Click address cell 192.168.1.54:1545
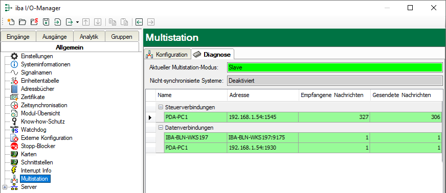The height and width of the screenshot is (193, 446). pos(263,117)
